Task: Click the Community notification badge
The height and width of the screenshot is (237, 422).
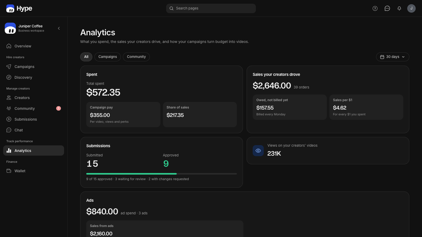Action: pyautogui.click(x=59, y=108)
